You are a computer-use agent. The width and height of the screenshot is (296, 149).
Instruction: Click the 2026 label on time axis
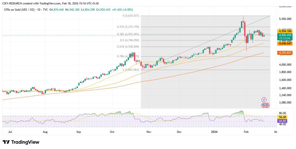tap(214, 132)
